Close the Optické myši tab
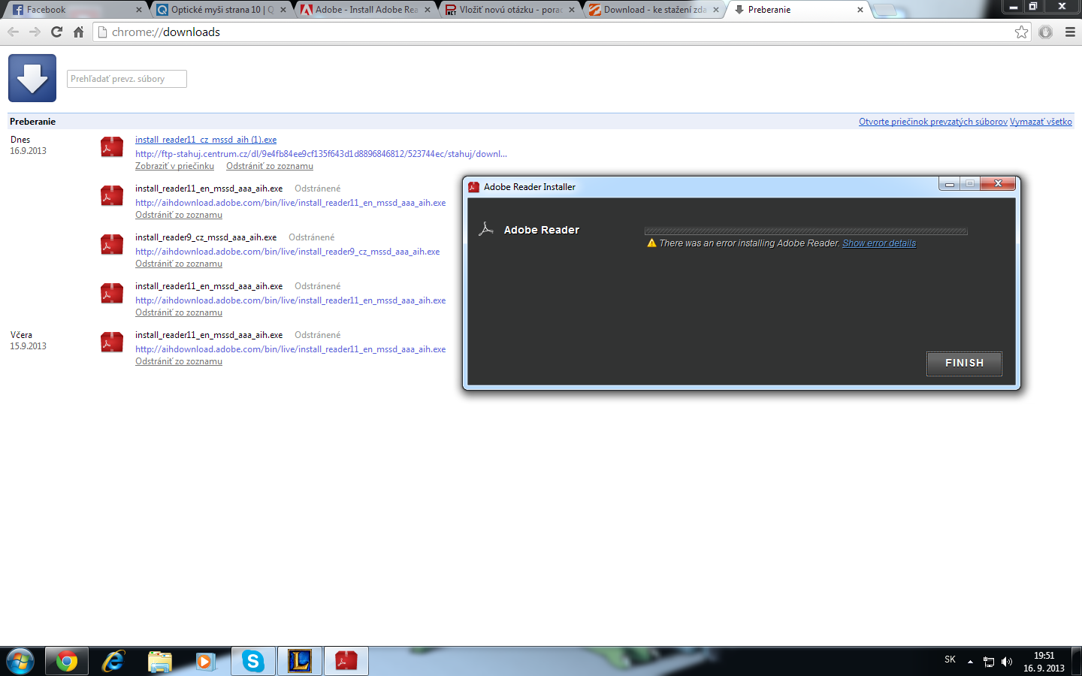The image size is (1082, 676). (283, 10)
